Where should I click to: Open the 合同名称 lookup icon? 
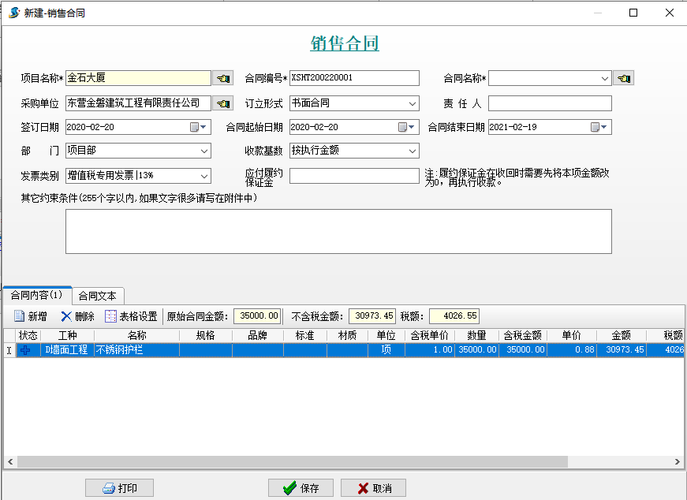pos(622,77)
